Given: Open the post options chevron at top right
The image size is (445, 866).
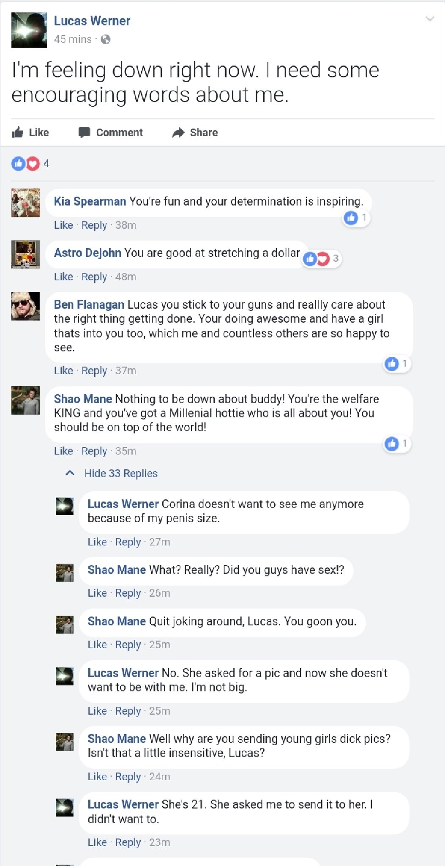Looking at the screenshot, I should pos(430,19).
